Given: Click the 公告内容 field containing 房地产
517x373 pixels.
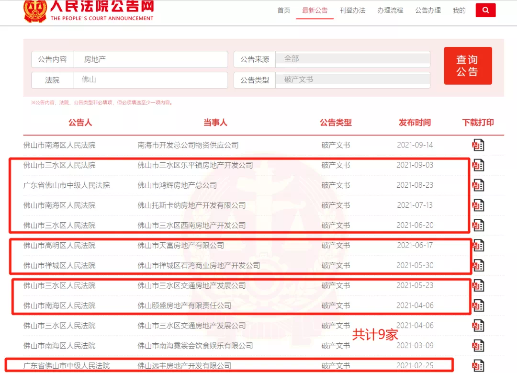Looking at the screenshot, I should point(151,59).
